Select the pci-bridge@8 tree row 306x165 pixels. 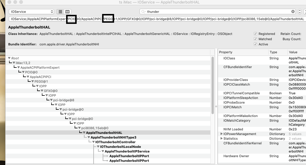click(108, 100)
